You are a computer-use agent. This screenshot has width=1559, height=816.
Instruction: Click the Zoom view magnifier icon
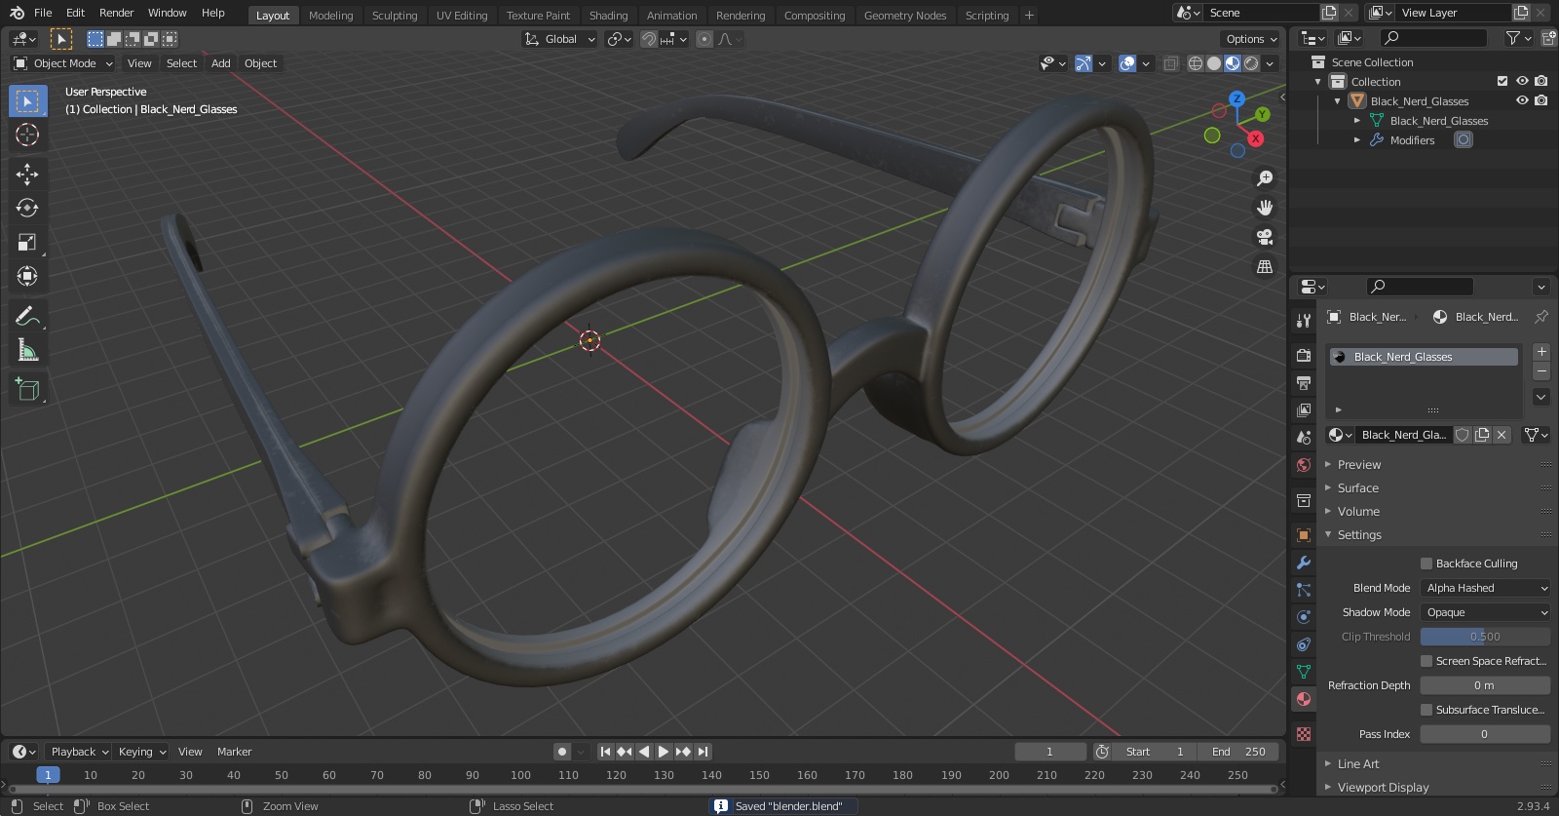pos(1265,178)
